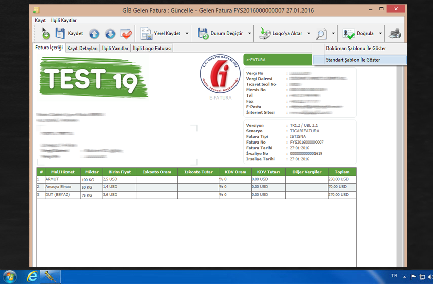Viewport: 433px width, 284px height.
Task: Click the network tray icon
Action: pyautogui.click(x=422, y=277)
